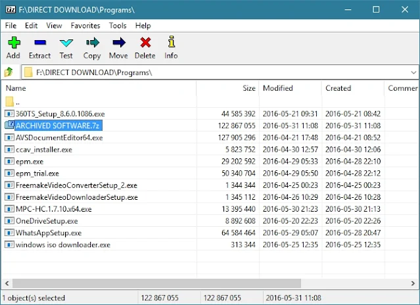Select the file name 360TS_Setup_8.6.0.1086.exe
This screenshot has height=305, width=420.
pyautogui.click(x=60, y=114)
